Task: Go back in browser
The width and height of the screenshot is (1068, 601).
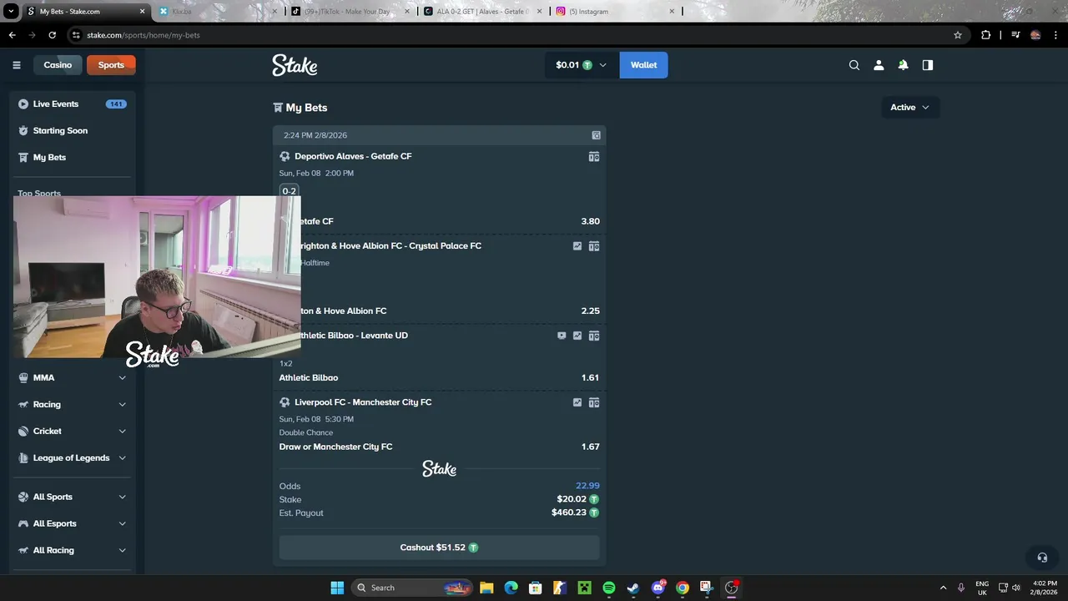Action: [12, 35]
